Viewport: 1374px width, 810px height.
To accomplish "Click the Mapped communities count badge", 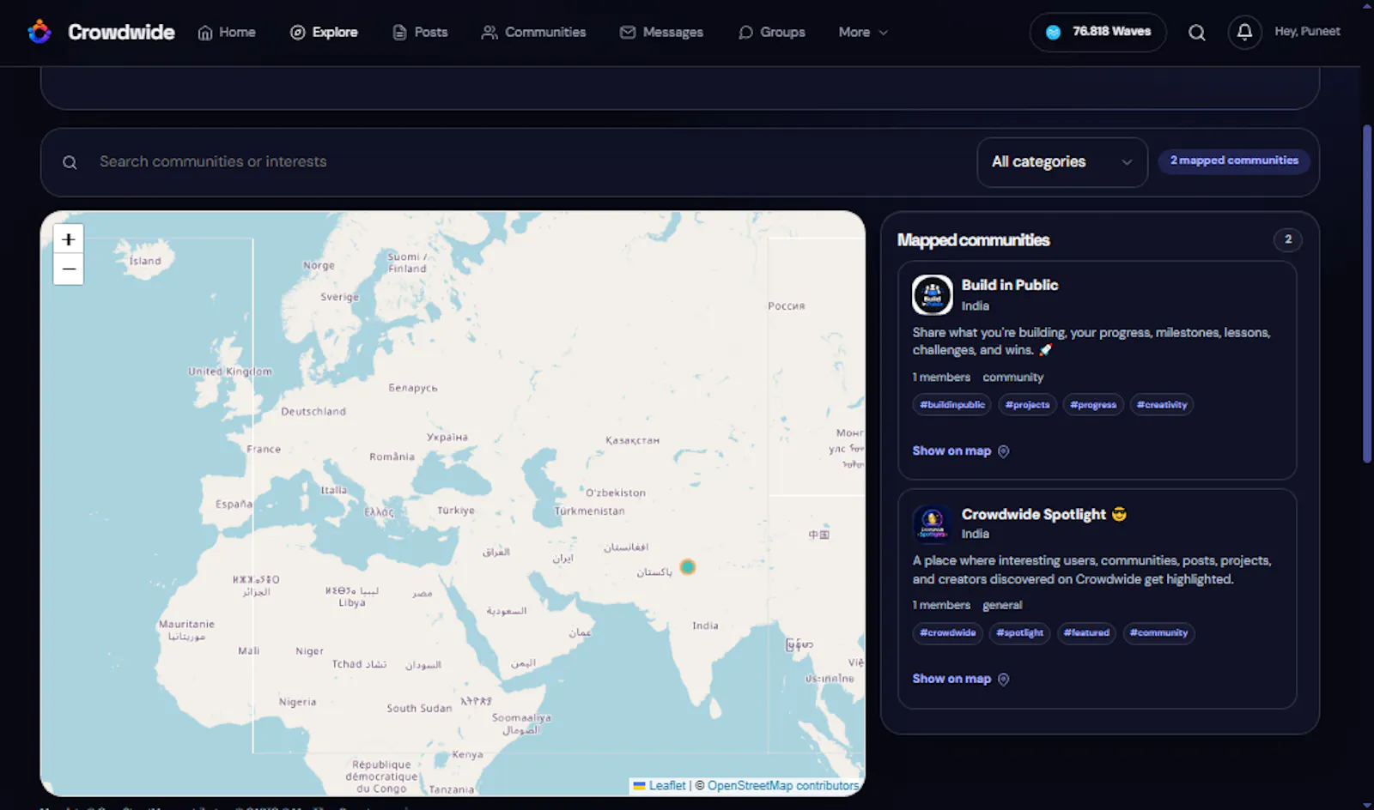I will [x=1287, y=239].
